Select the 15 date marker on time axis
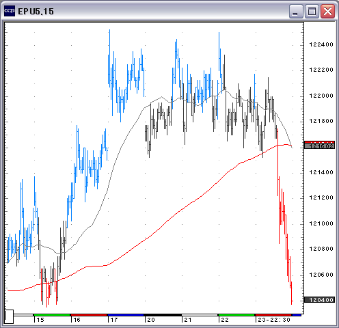The image size is (339, 328). [x=40, y=320]
